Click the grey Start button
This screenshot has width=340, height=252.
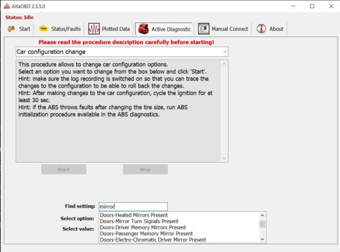[x=63, y=169]
